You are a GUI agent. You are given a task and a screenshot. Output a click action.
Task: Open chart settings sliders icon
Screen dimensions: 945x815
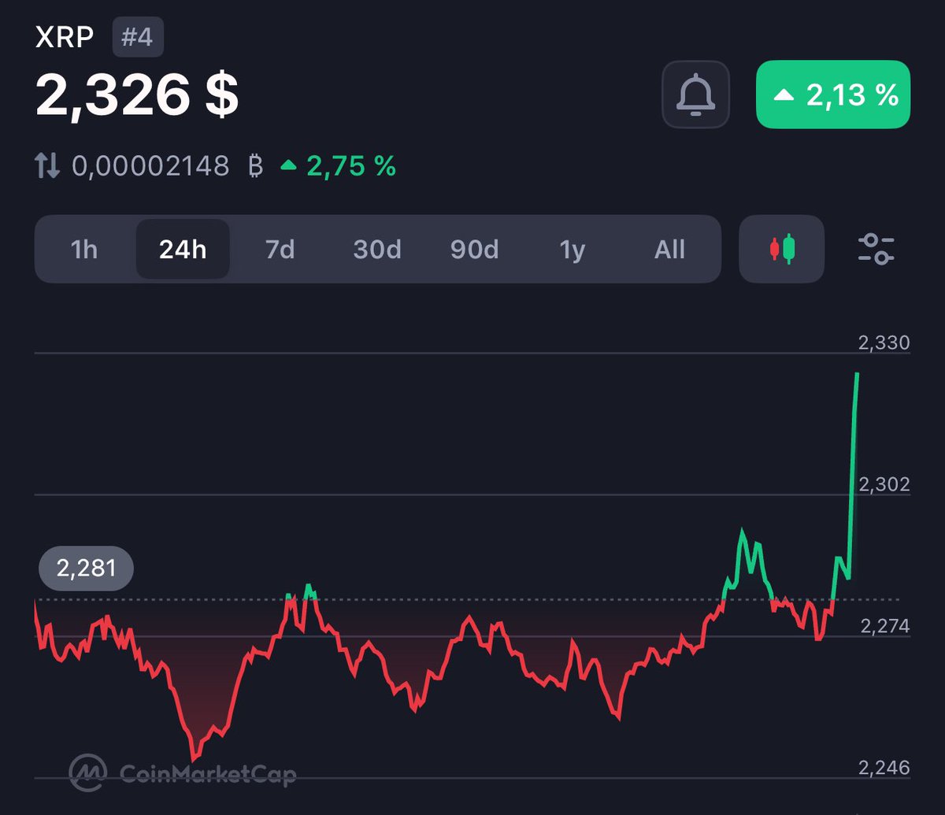click(x=876, y=249)
